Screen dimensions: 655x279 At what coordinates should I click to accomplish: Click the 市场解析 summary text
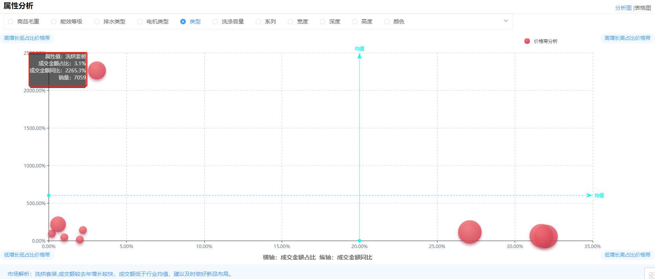120,274
